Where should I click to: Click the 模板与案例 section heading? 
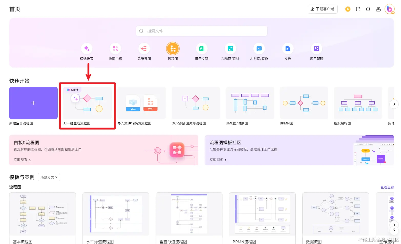tap(22, 177)
